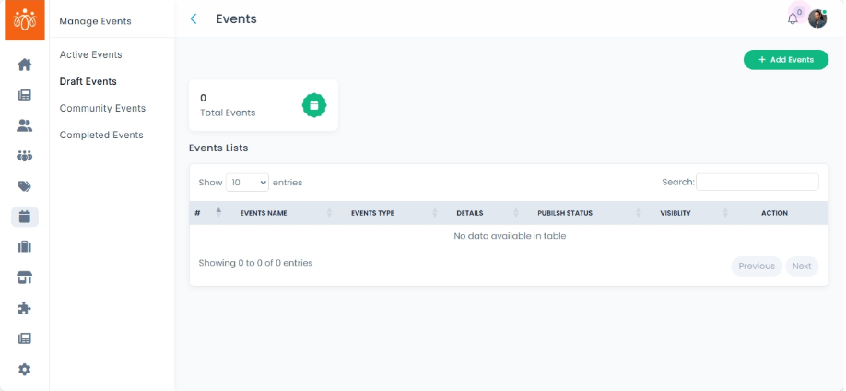Click the calendar events icon in sidebar
This screenshot has height=391, width=846.
25,218
